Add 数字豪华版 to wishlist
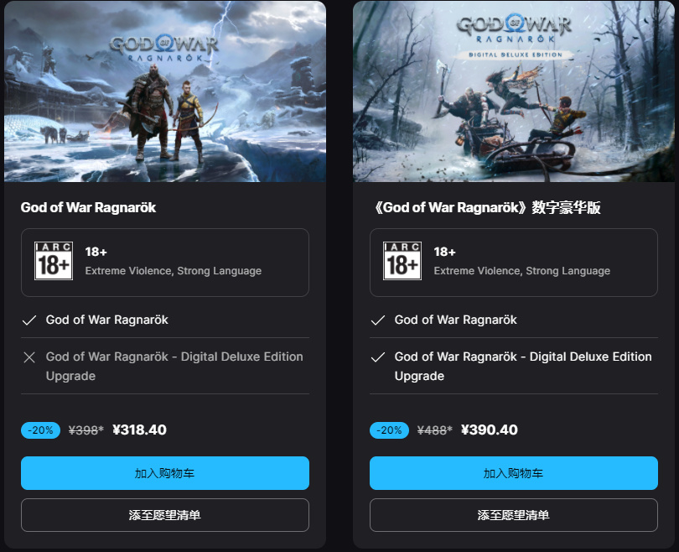Screen dimensions: 679x552 (x=514, y=515)
